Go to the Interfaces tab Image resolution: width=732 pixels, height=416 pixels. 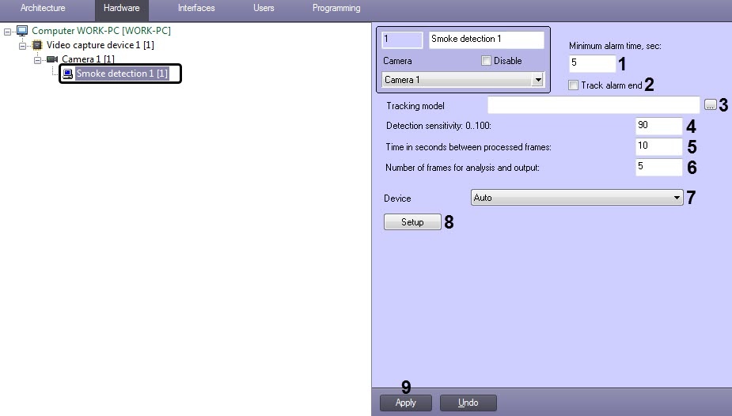coord(196,8)
